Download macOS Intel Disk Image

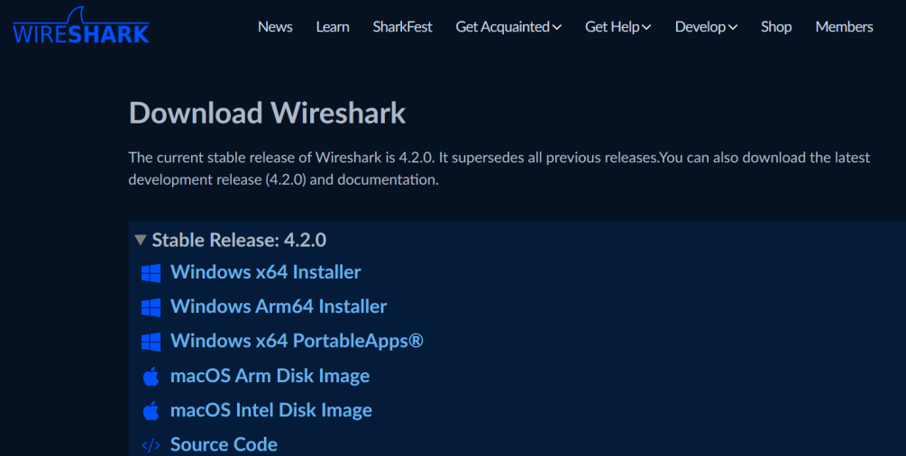click(271, 410)
